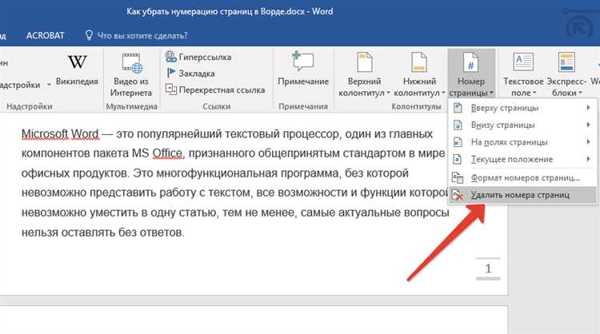This screenshot has height=334, width=600.
Task: Open the Wikipedia add-in icon
Action: point(78,62)
